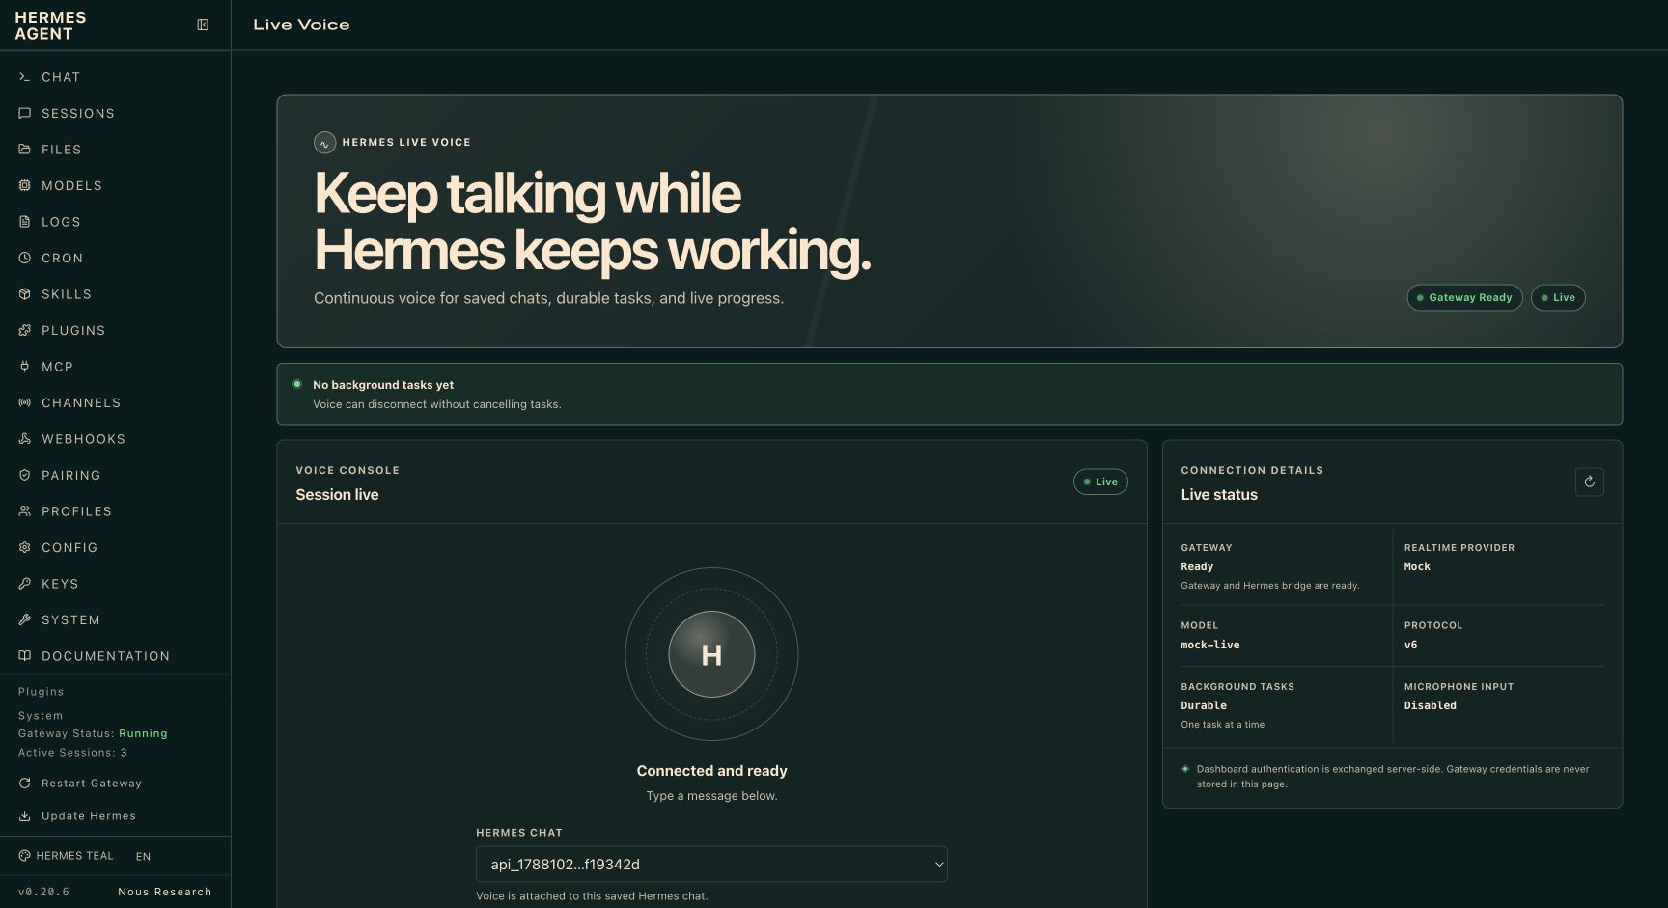Refresh connection details with the reload icon
Image resolution: width=1668 pixels, height=908 pixels.
tap(1589, 482)
